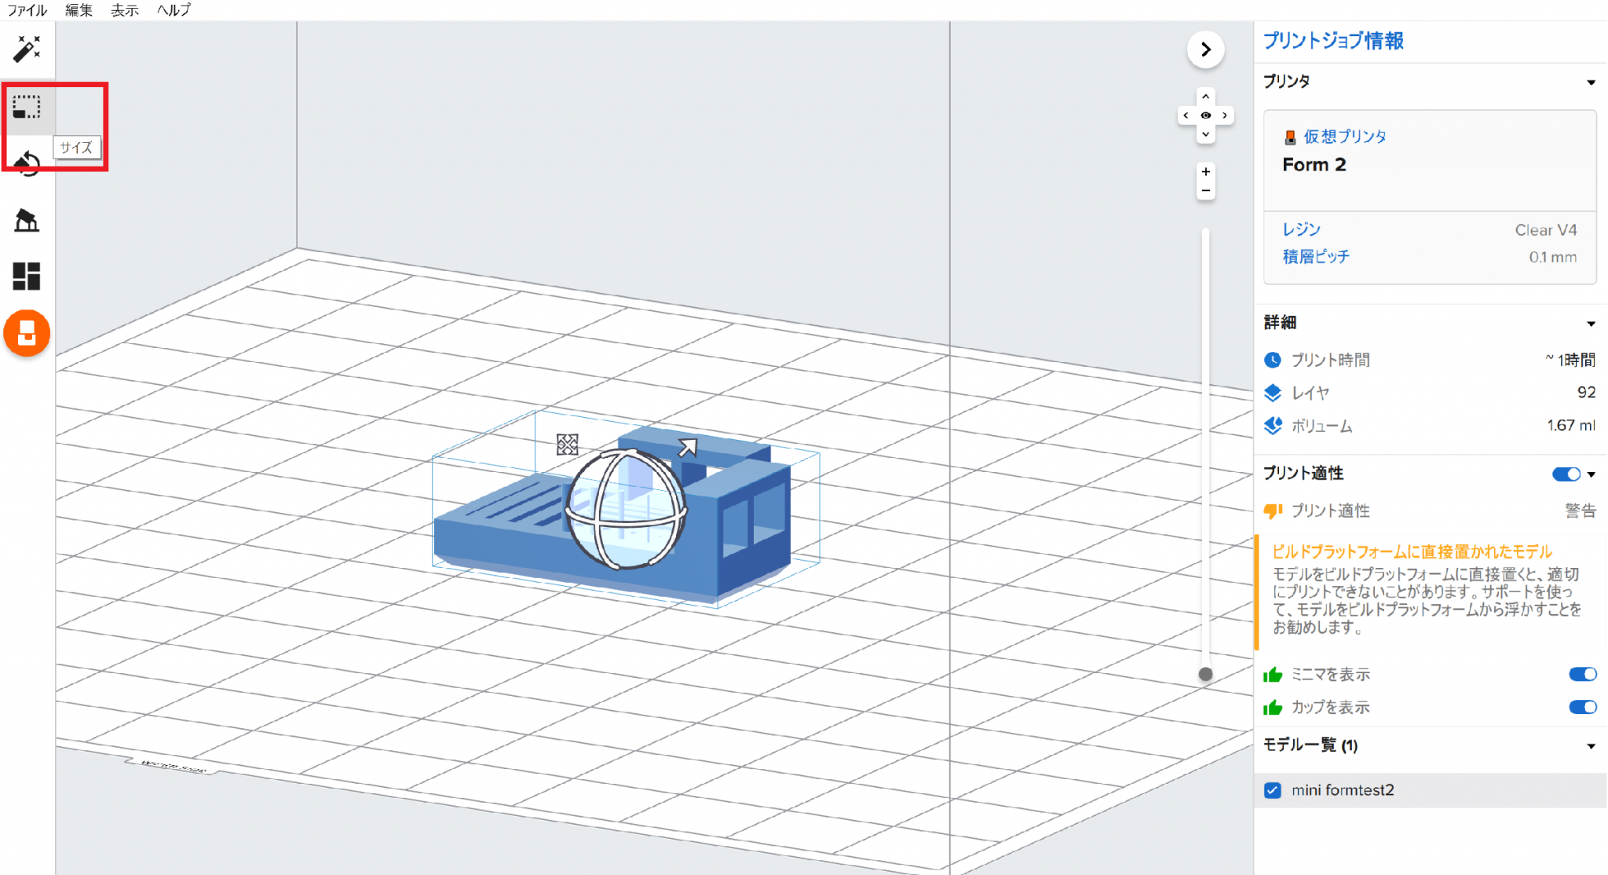The width and height of the screenshot is (1608, 875).
Task: Open the ファイル menu
Action: tap(26, 10)
